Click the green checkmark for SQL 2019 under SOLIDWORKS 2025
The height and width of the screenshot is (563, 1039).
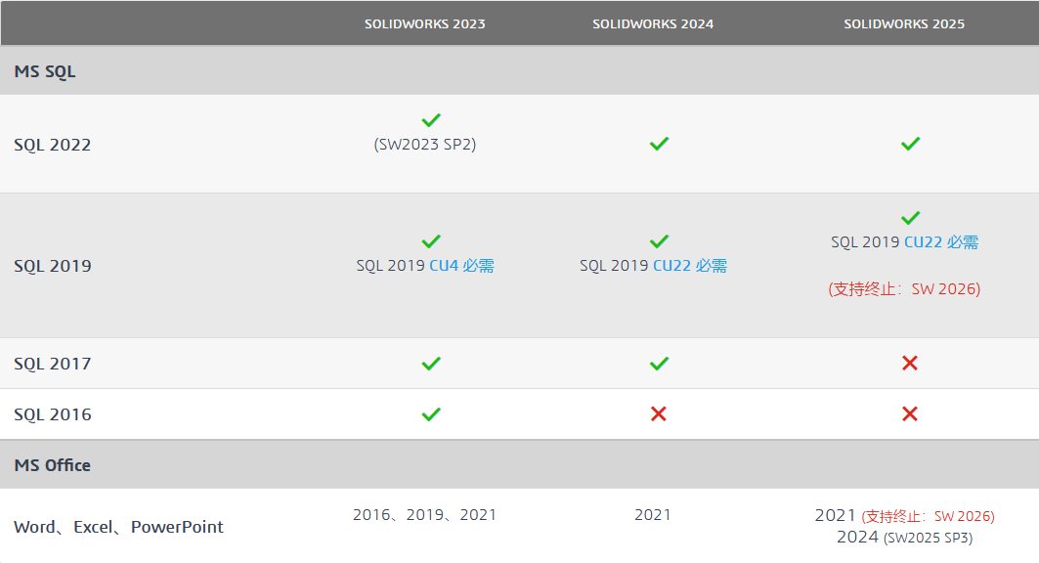click(910, 218)
